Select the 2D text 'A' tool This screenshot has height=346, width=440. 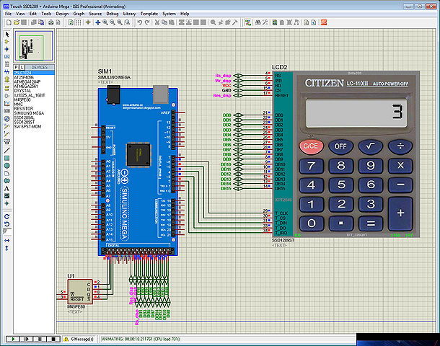point(7,188)
